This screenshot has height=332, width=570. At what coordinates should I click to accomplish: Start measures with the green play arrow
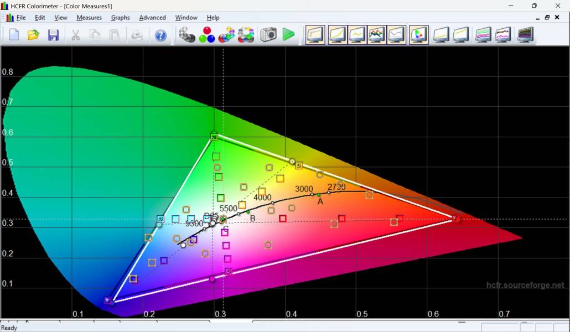pyautogui.click(x=288, y=35)
